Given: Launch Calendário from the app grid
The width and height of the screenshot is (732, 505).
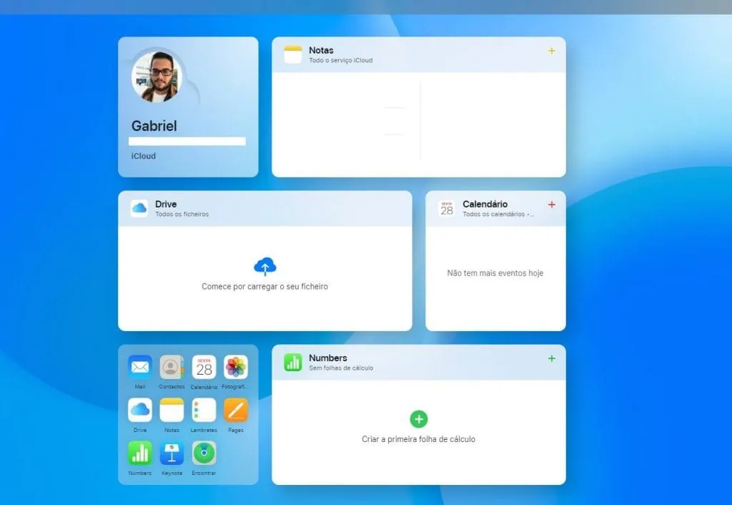Looking at the screenshot, I should point(204,368).
